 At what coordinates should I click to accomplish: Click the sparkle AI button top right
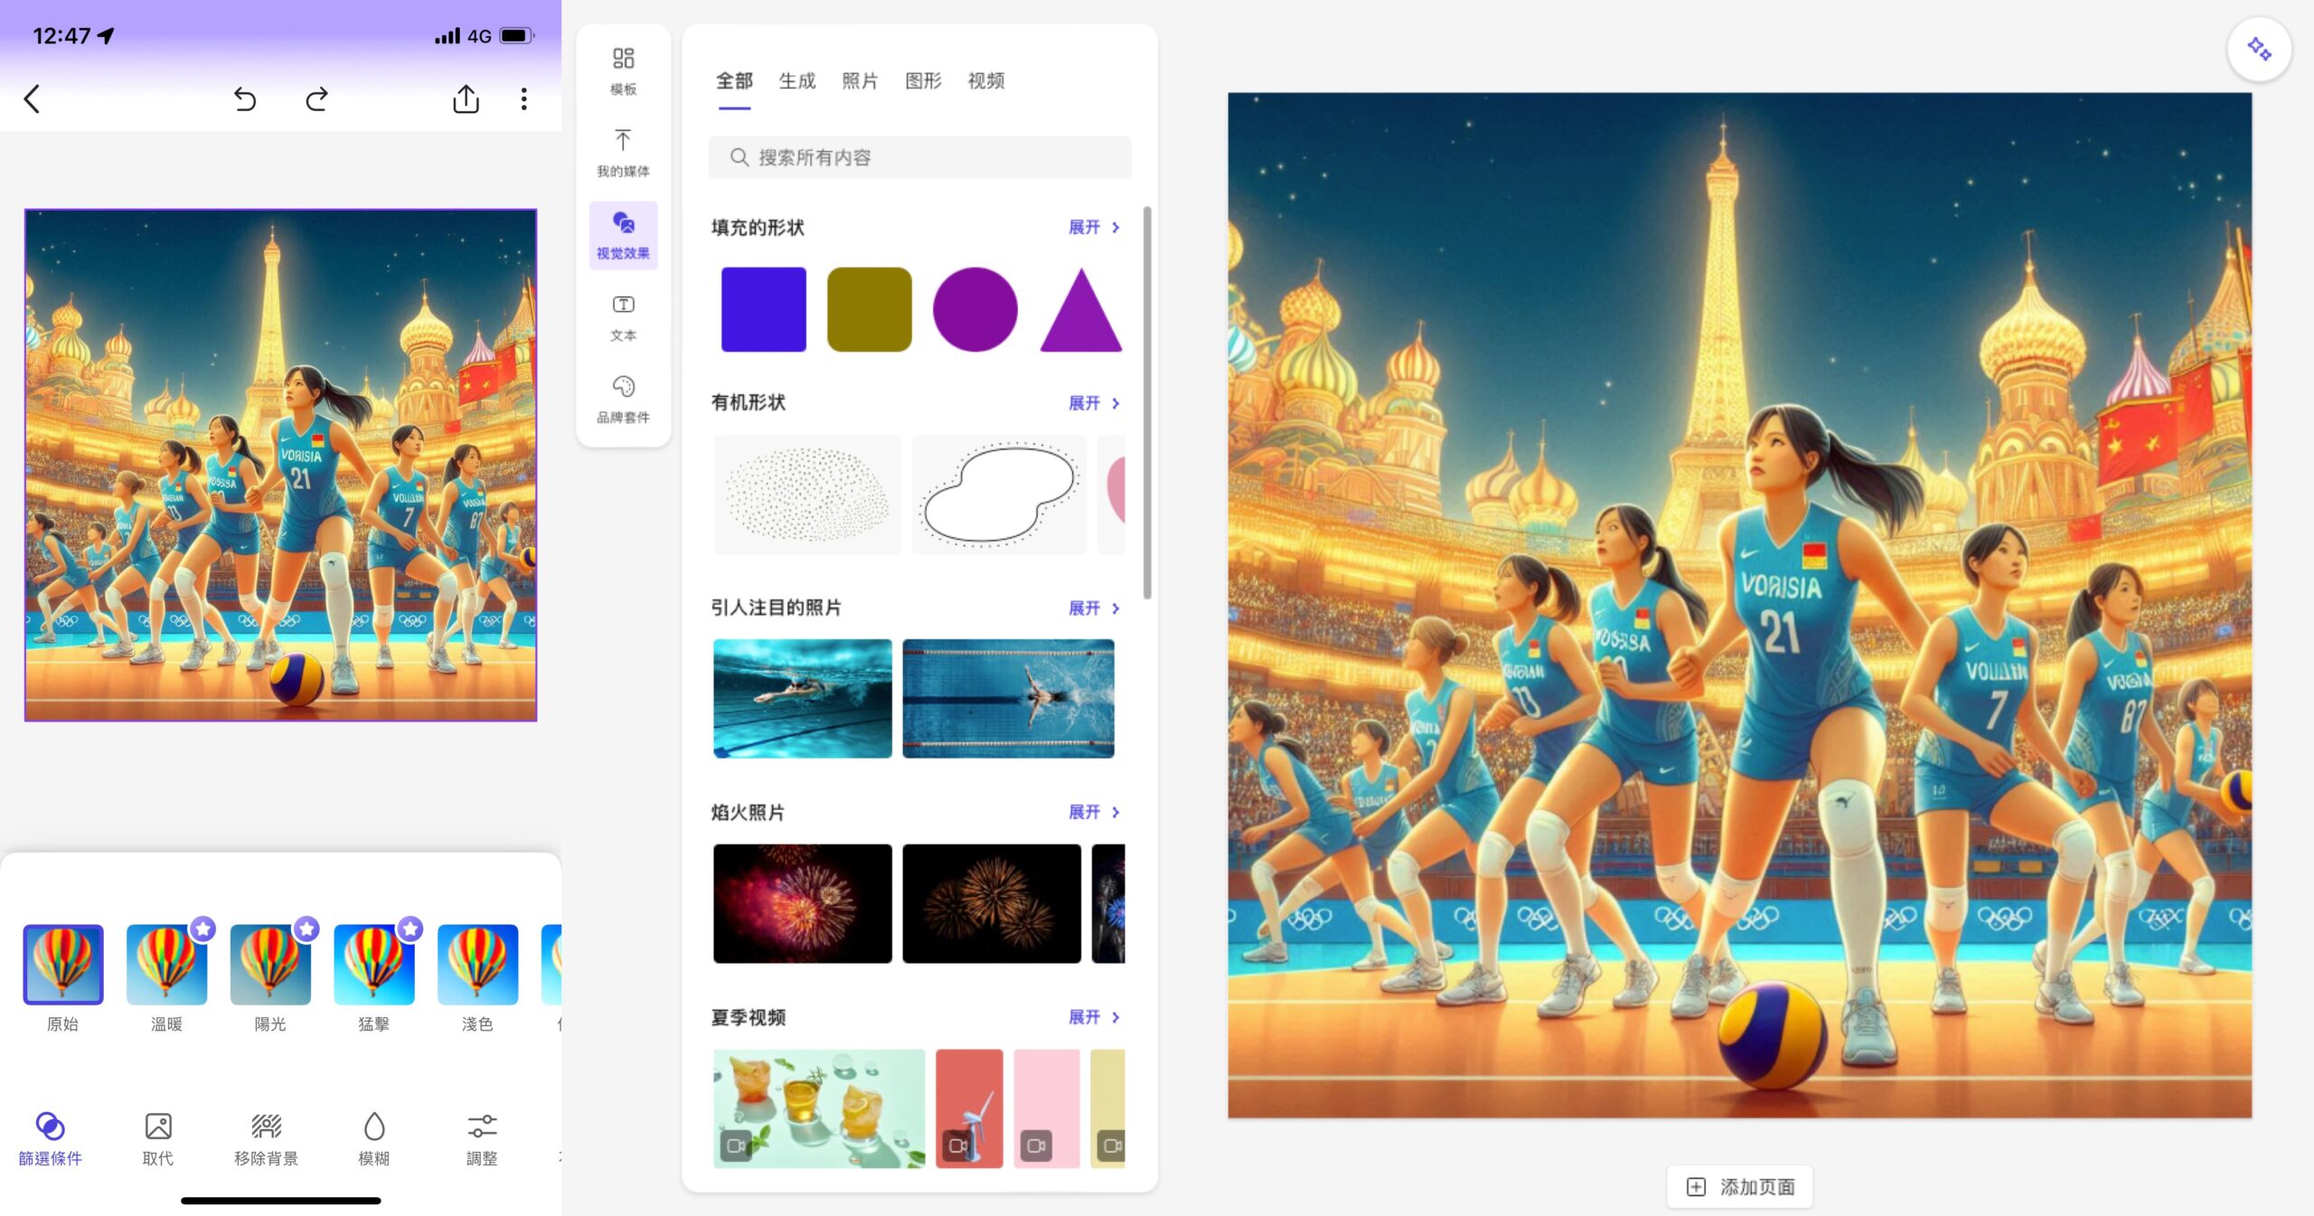(2259, 49)
